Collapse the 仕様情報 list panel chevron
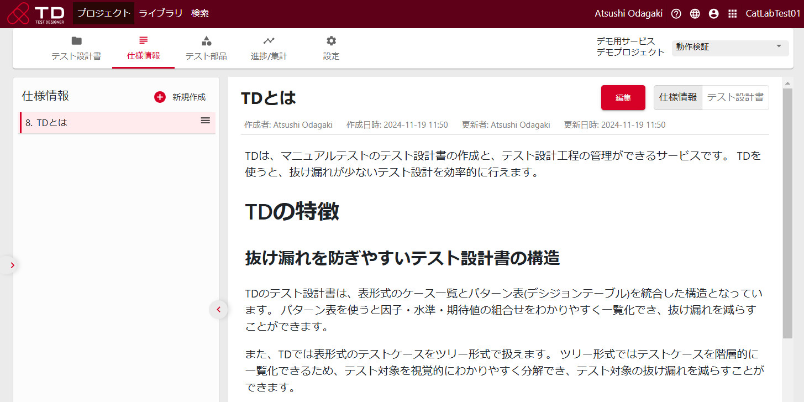 pos(218,310)
